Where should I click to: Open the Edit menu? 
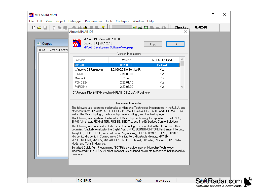pyautogui.click(x=40, y=21)
